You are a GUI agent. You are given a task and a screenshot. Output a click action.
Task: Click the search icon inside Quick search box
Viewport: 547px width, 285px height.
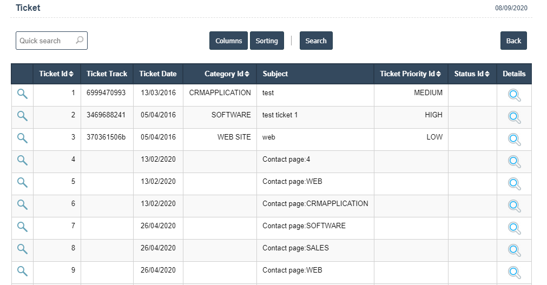point(80,41)
